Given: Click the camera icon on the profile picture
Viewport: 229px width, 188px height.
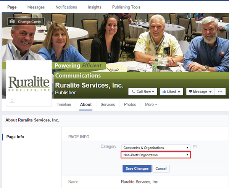Looking at the screenshot, I should click(x=12, y=100).
